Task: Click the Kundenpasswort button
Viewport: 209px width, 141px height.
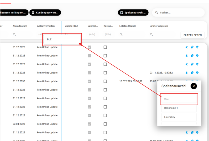Action: pyautogui.click(x=45, y=13)
